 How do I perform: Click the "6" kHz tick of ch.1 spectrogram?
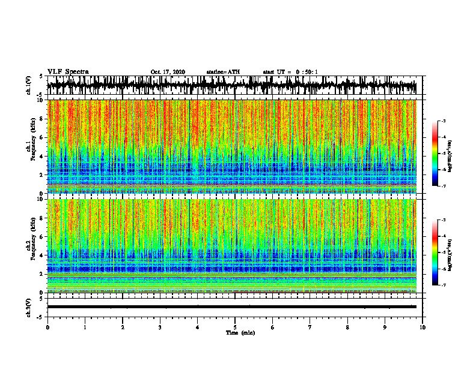[x=42, y=137]
